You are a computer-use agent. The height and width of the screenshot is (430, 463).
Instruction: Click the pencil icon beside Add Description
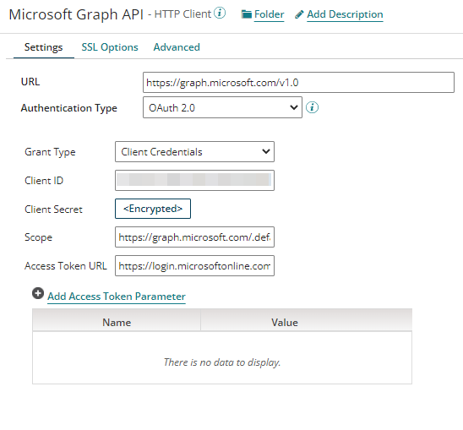coord(299,14)
